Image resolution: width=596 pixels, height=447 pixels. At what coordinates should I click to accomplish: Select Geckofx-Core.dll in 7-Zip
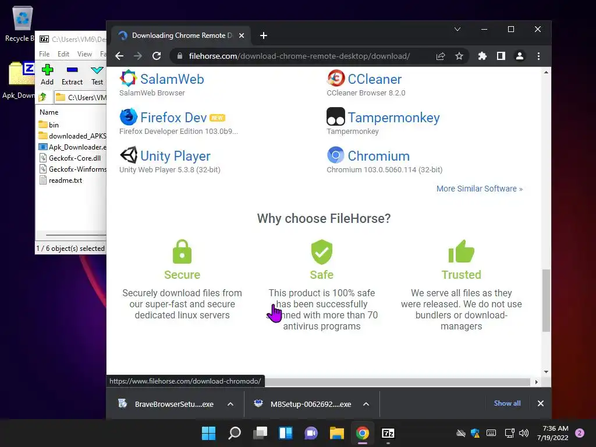[x=70, y=158]
